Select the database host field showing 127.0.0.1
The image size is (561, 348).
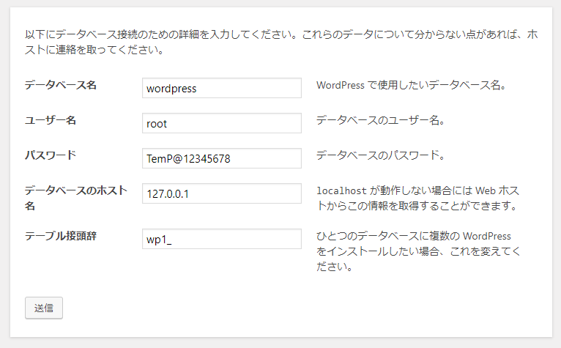[x=221, y=193]
